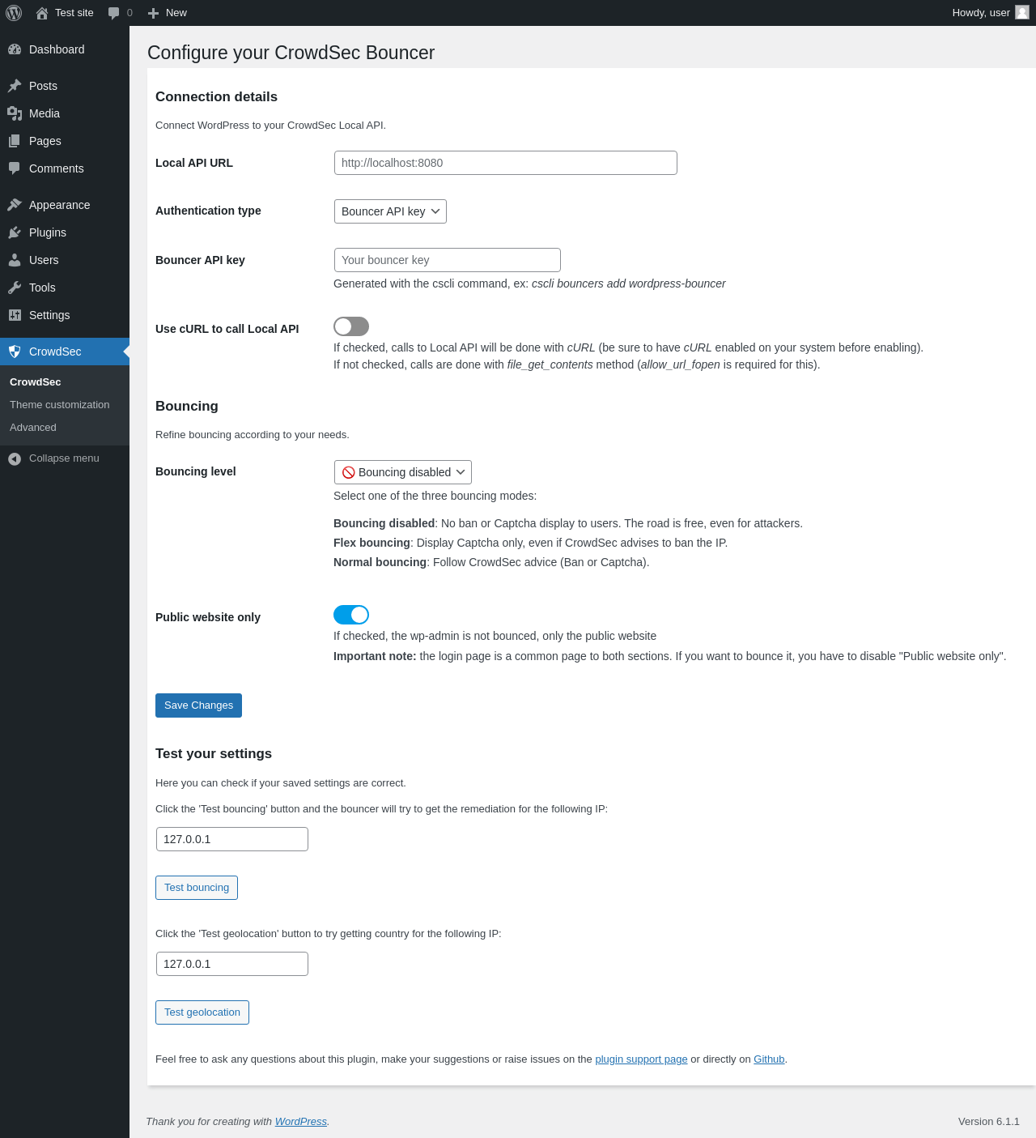Click the Save Changes button
Screen dimensions: 1036x1138
(x=198, y=705)
